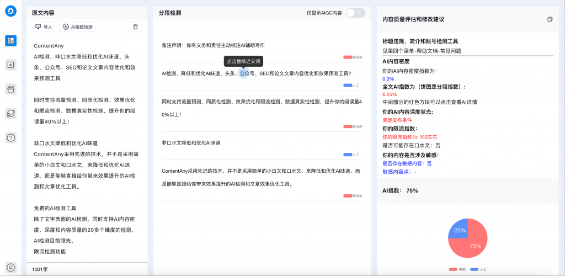Click the 人工 tag under the SEO segment
565x276 pixels.
click(351, 86)
